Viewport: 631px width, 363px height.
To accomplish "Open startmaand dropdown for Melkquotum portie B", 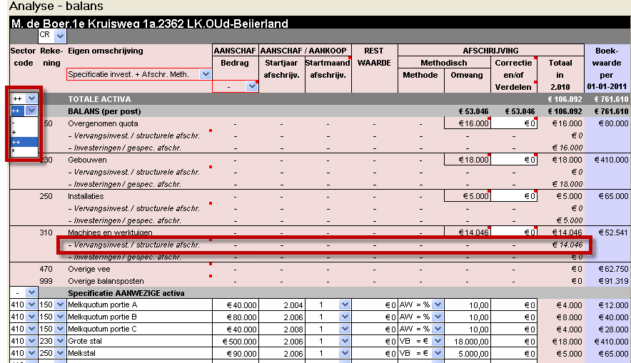I will coord(345,317).
